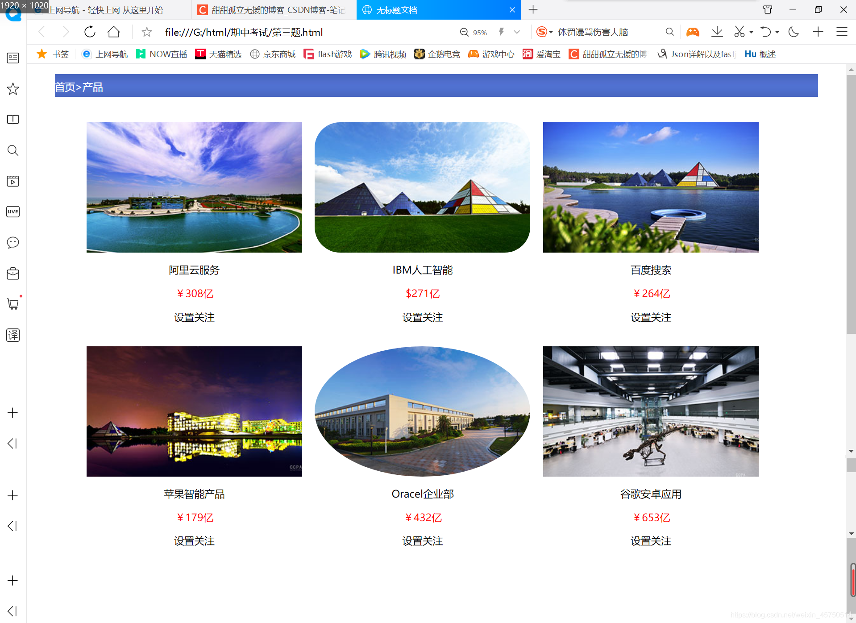Toggle night mode moon icon

click(x=794, y=32)
